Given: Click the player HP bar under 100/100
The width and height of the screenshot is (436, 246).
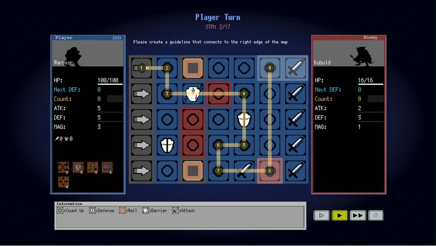Looking at the screenshot, I should [x=110, y=84].
